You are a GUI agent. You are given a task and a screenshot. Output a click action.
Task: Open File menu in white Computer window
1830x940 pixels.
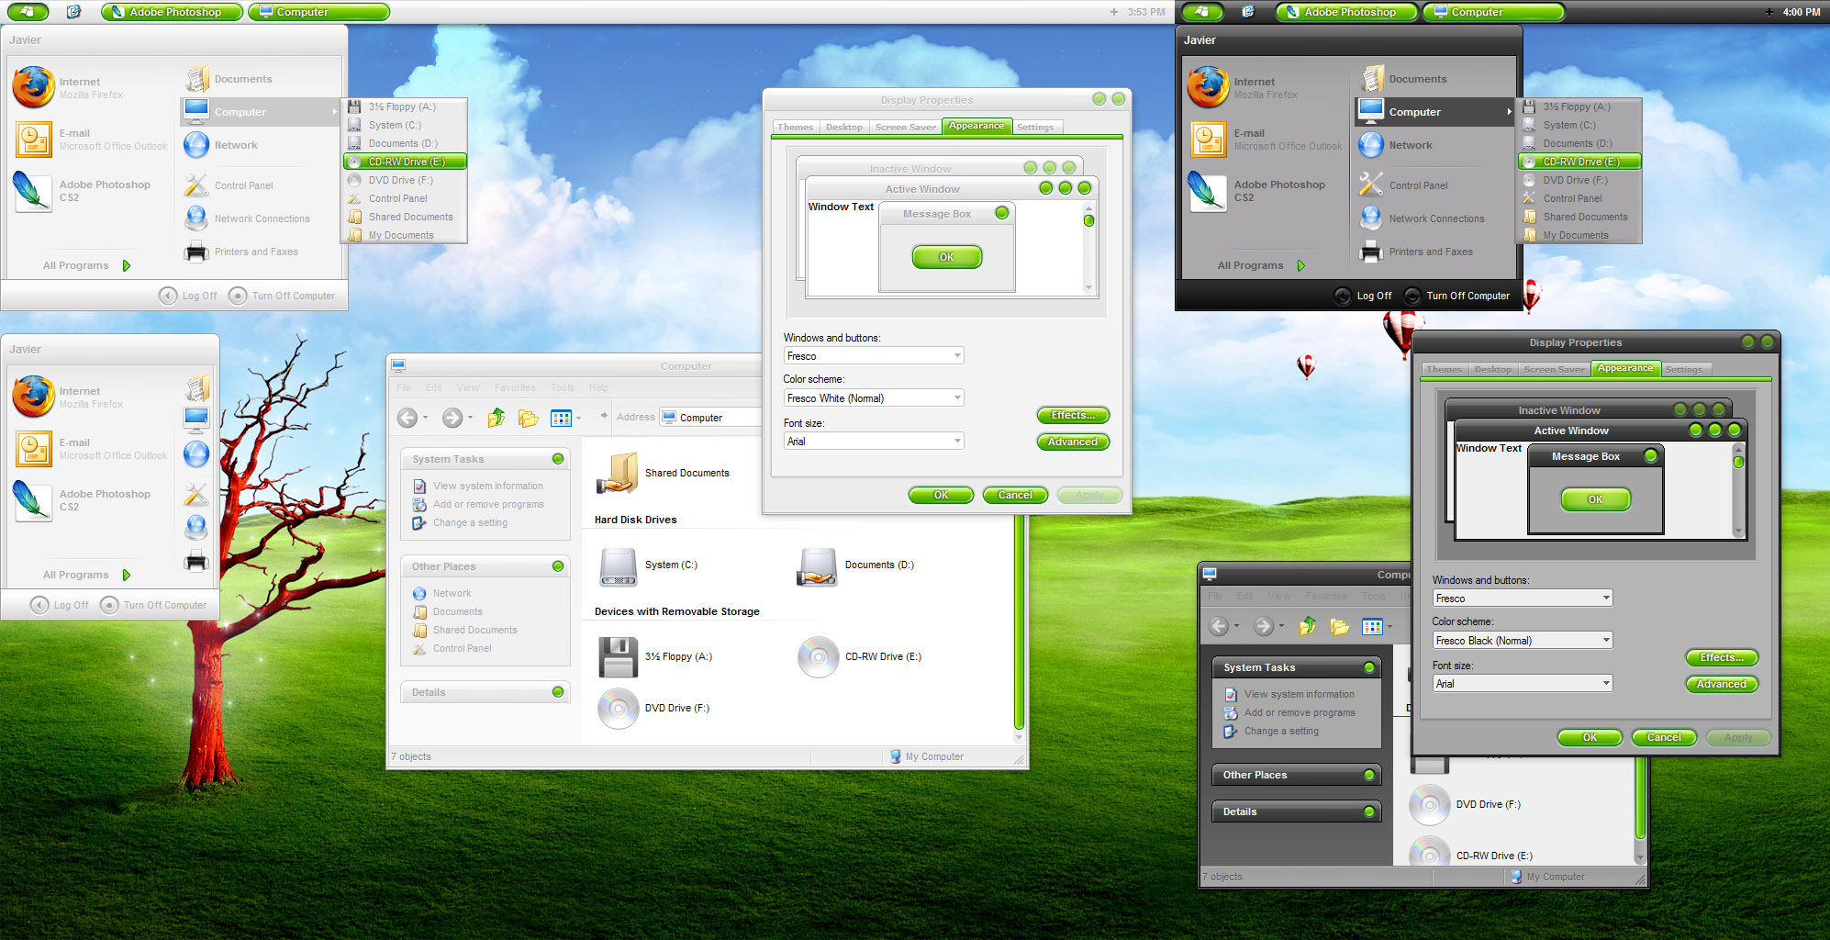tap(404, 387)
